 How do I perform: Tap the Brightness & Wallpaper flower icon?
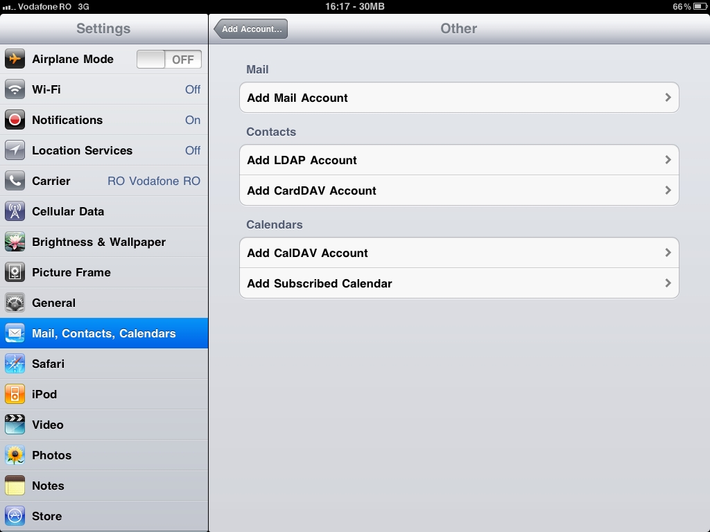15,242
